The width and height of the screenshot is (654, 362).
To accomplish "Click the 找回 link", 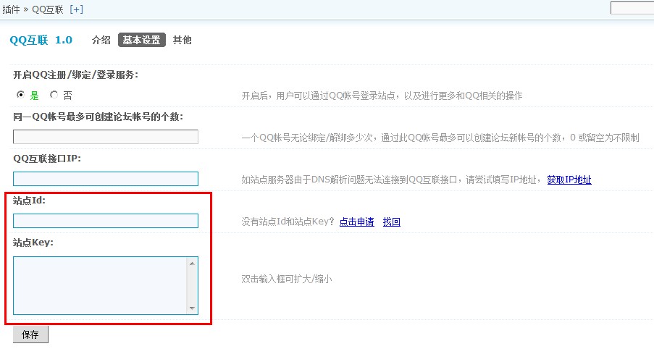I will coord(391,222).
